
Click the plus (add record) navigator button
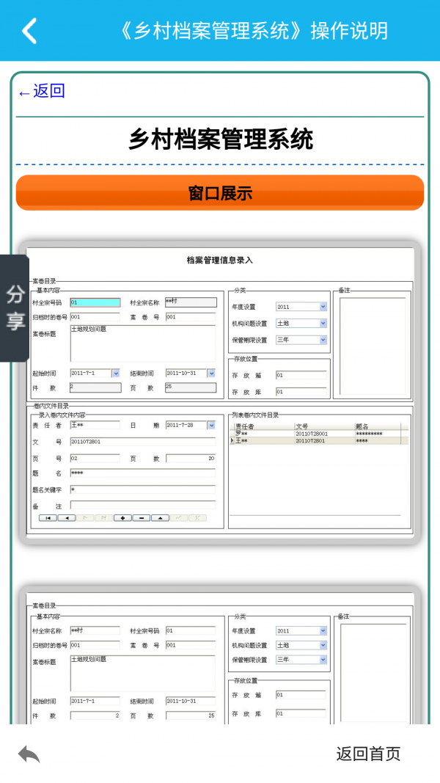coord(122,517)
